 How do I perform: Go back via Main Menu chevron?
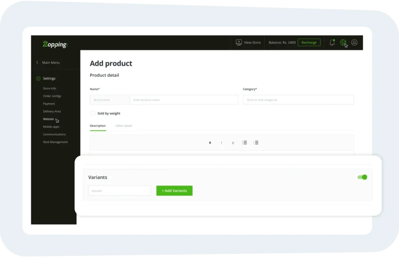pyautogui.click(x=37, y=62)
